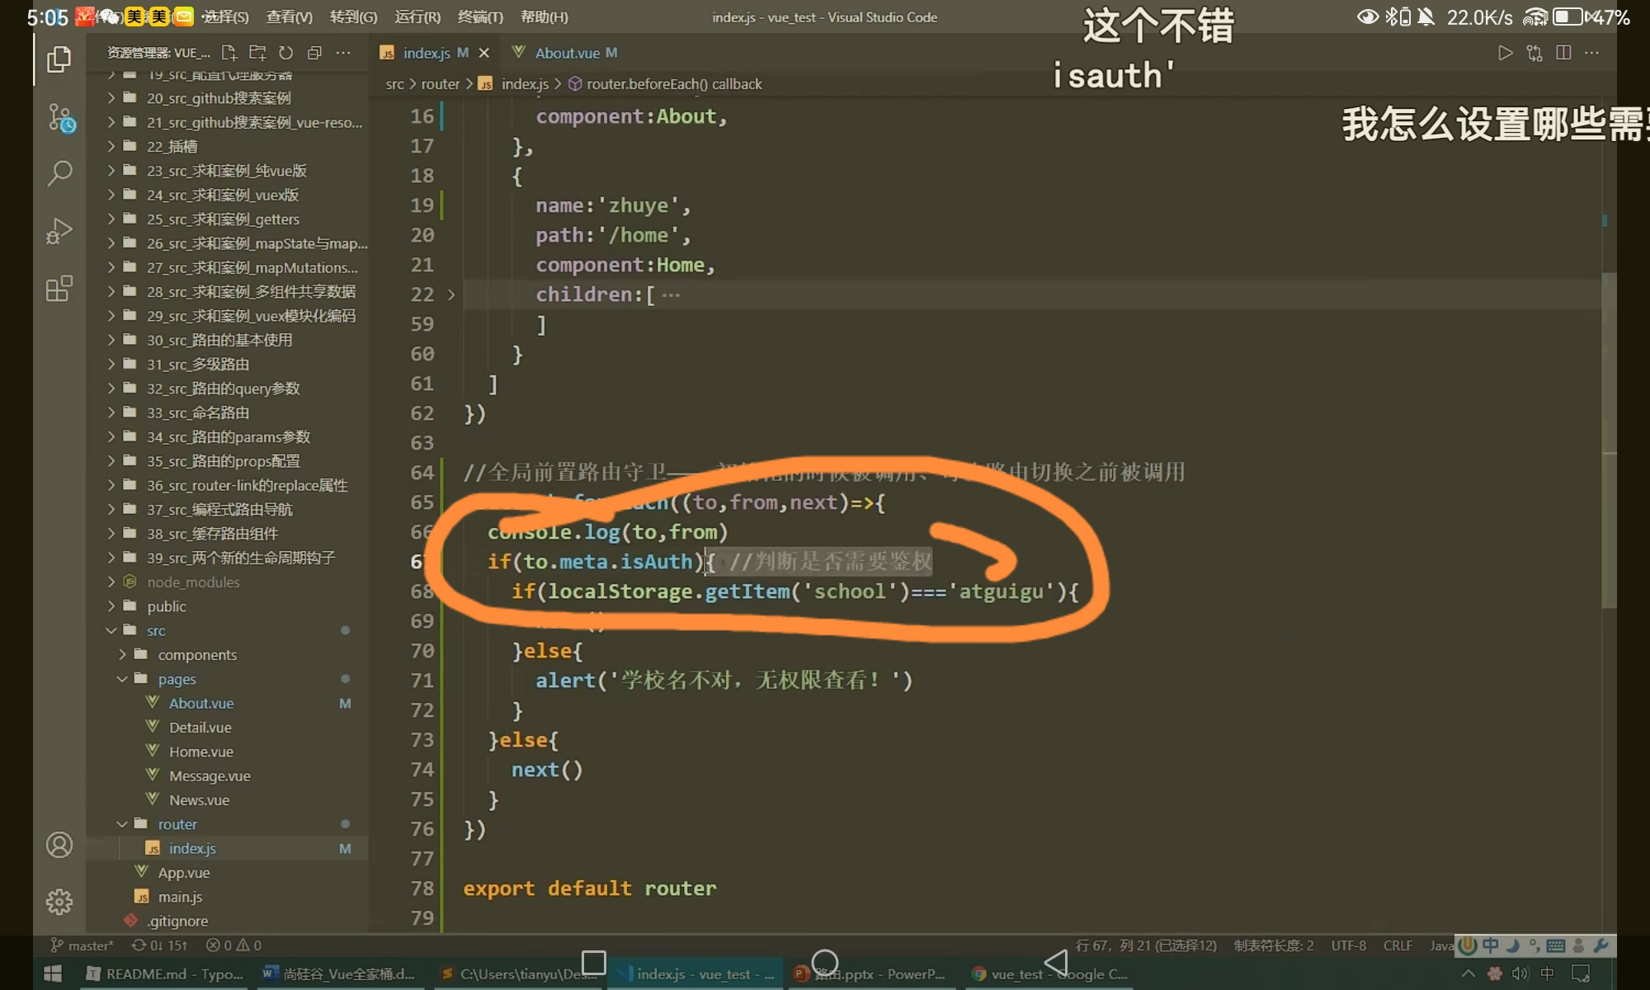Viewport: 1650px width, 990px height.
Task: Switch to the About.vue tab
Action: tap(566, 53)
